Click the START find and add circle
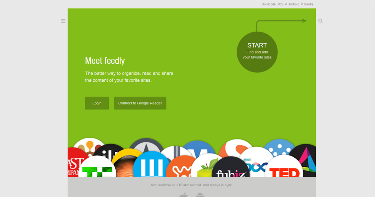 point(257,52)
